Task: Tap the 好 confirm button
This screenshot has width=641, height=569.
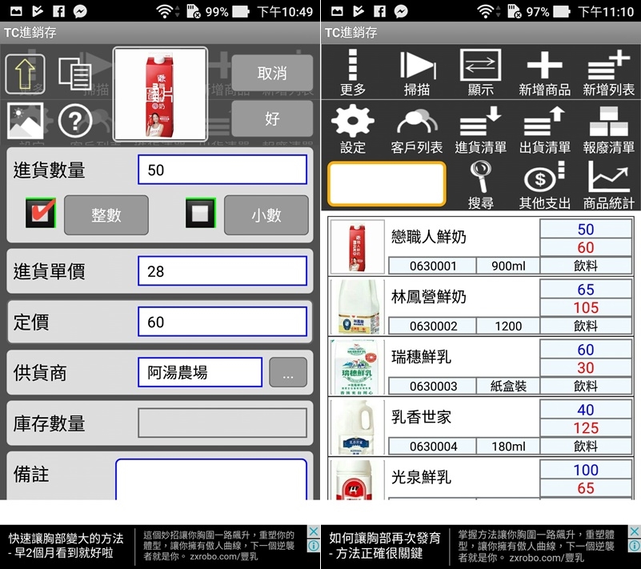Action: (x=272, y=118)
